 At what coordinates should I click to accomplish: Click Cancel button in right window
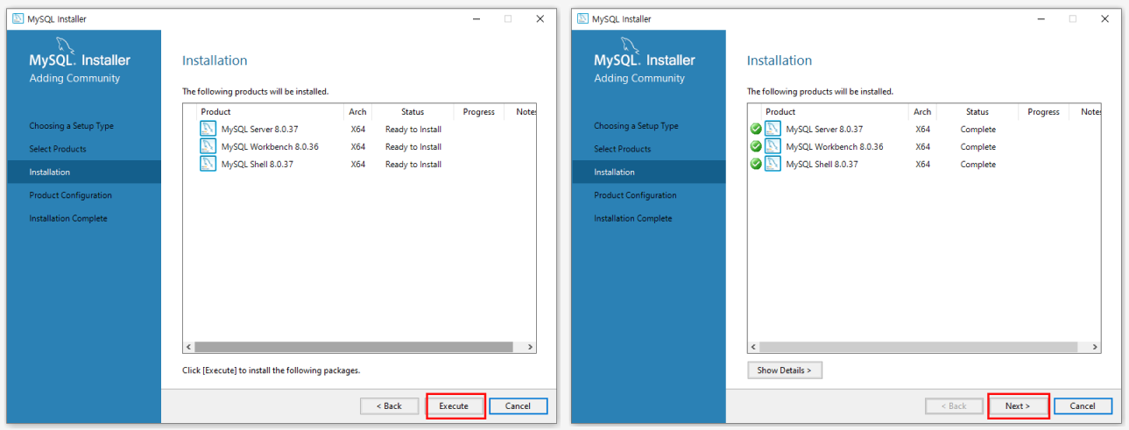pyautogui.click(x=1083, y=405)
